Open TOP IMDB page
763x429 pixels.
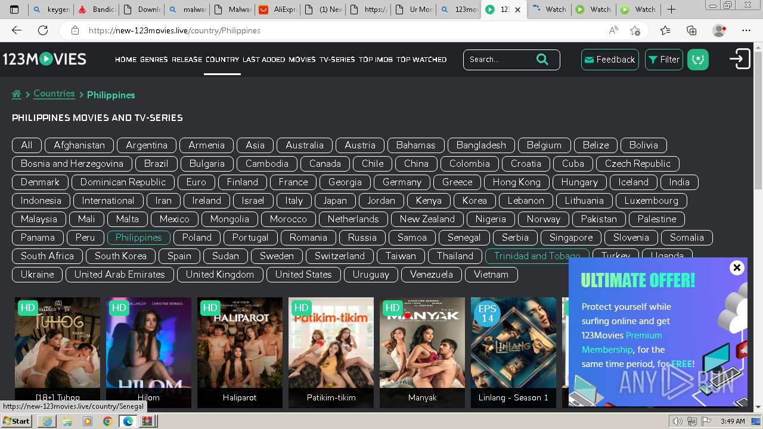coord(376,60)
